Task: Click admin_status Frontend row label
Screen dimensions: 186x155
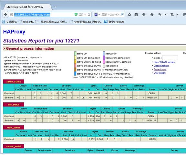Action: coord(9,93)
